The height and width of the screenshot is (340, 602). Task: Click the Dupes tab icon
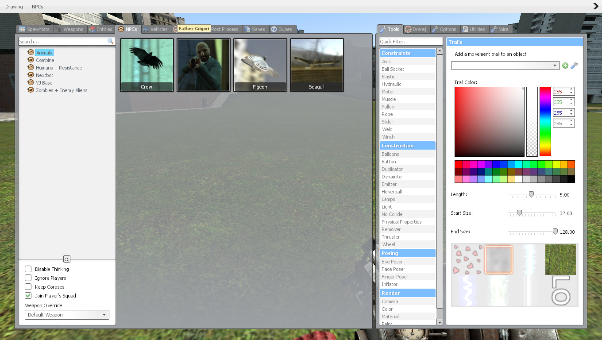pos(274,29)
